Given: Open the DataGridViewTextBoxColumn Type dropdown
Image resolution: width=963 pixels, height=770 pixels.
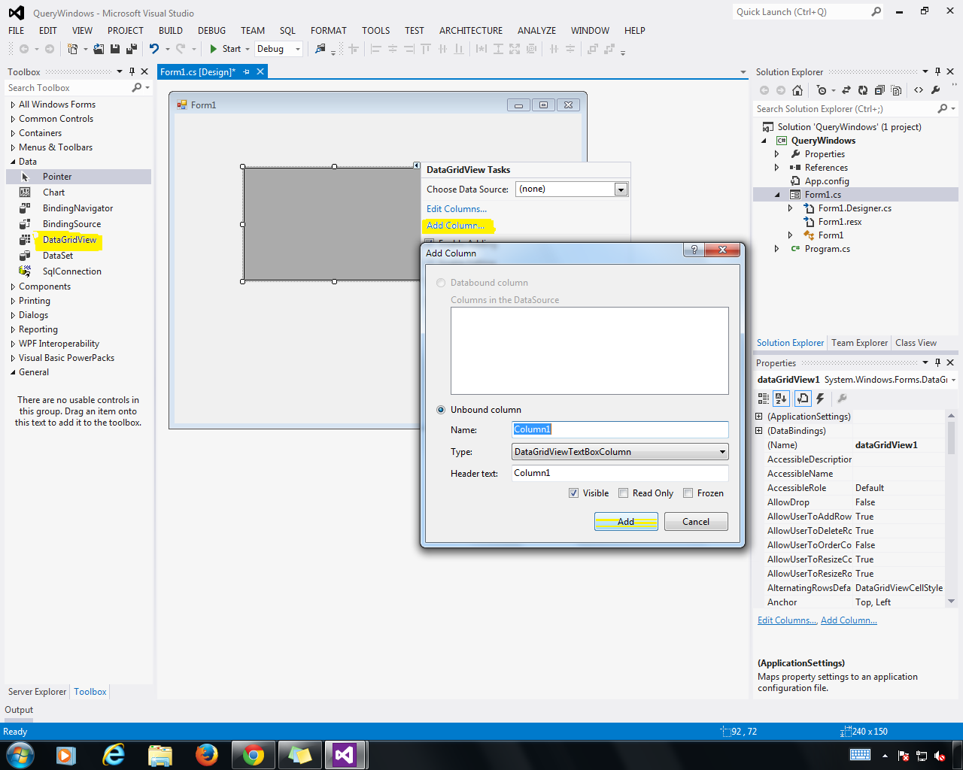Looking at the screenshot, I should click(x=721, y=451).
